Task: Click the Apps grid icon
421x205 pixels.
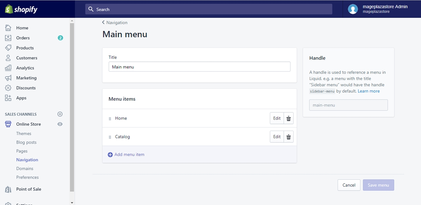Action: coord(8,98)
